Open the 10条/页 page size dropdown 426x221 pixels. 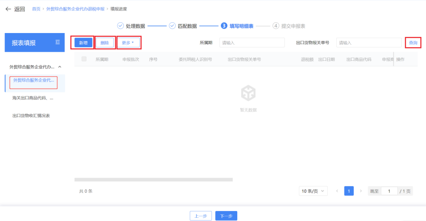(313, 191)
